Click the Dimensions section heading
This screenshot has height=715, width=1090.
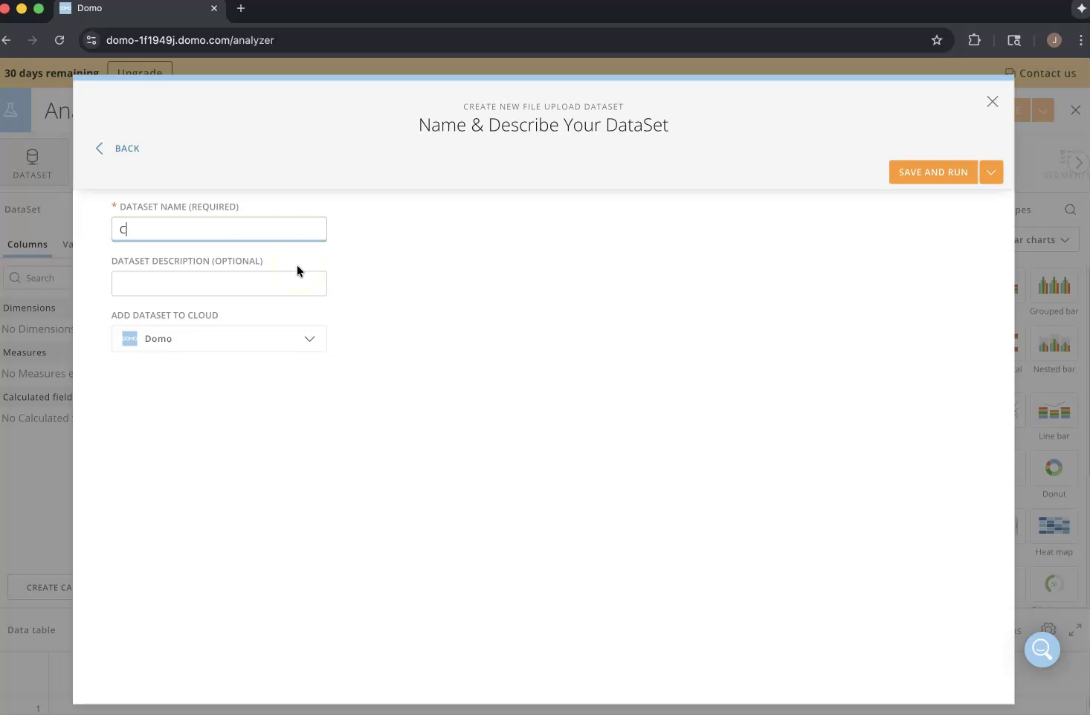29,308
